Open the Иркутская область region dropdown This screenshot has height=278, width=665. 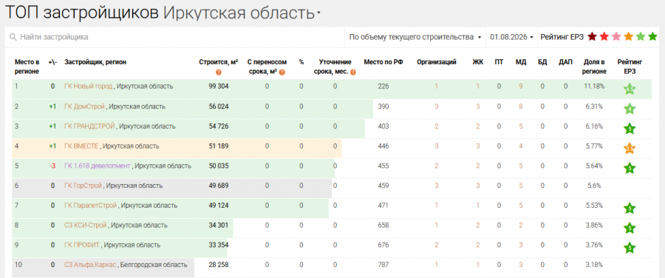[x=242, y=13]
